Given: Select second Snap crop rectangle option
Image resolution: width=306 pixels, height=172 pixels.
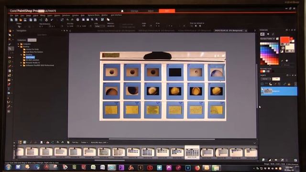Looking at the screenshot, I should tap(196, 26).
